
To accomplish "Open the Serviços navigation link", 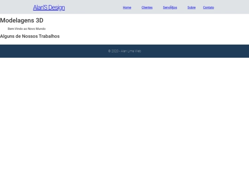I will click(x=170, y=7).
